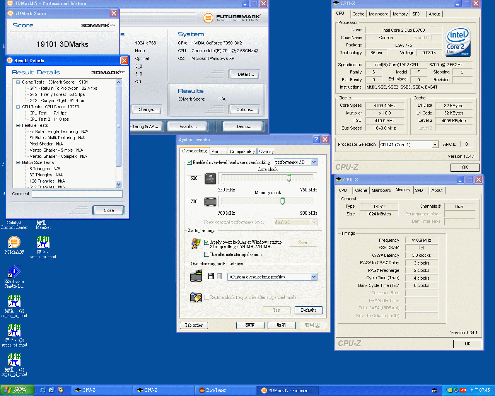Click the Tab order button
495x396 pixels.
194,326
